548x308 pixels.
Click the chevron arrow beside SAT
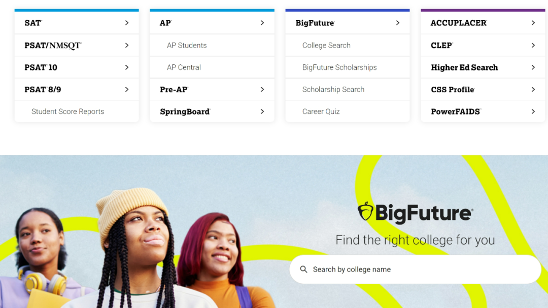click(127, 23)
